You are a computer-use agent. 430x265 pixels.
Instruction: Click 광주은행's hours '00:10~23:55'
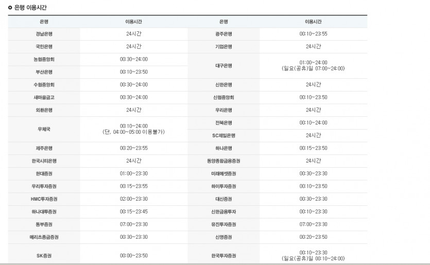point(313,34)
